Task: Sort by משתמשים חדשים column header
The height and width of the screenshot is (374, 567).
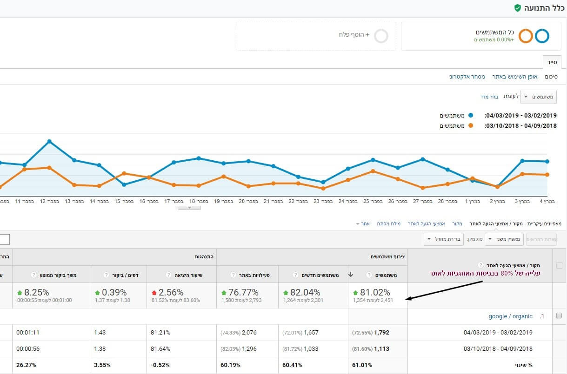Action: pyautogui.click(x=321, y=275)
